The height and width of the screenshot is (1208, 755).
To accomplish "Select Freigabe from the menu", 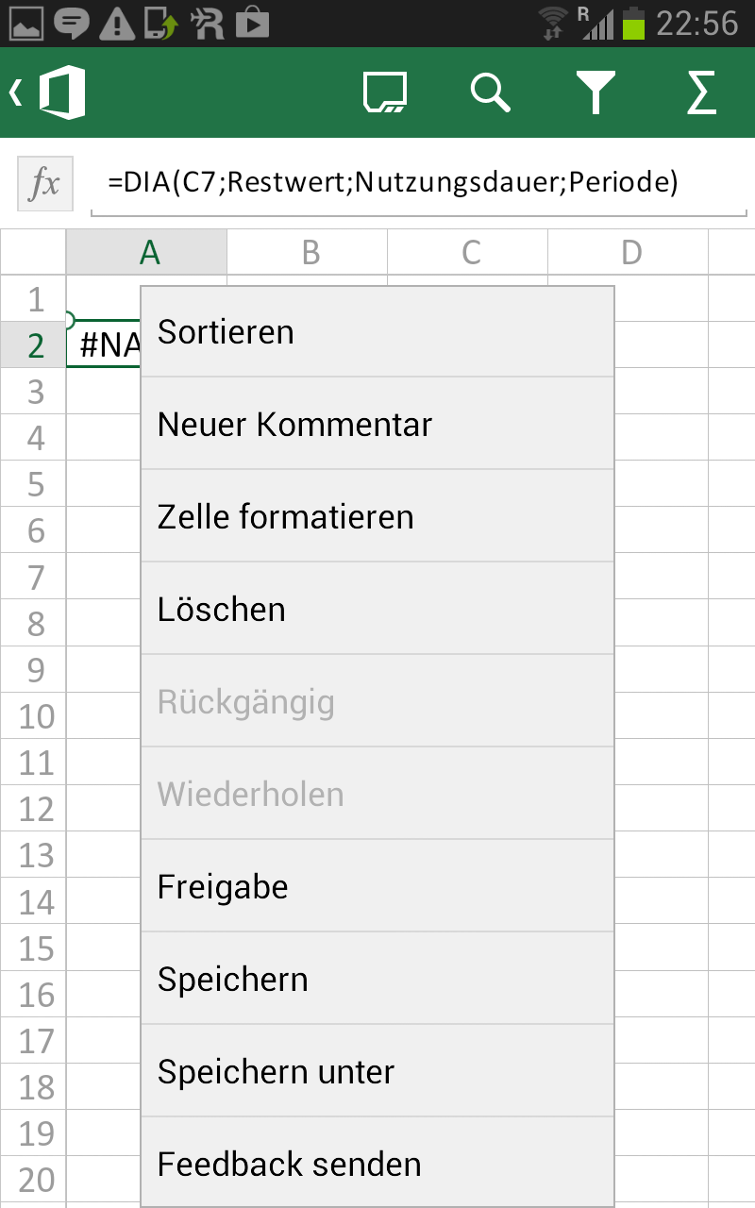I will click(x=377, y=887).
